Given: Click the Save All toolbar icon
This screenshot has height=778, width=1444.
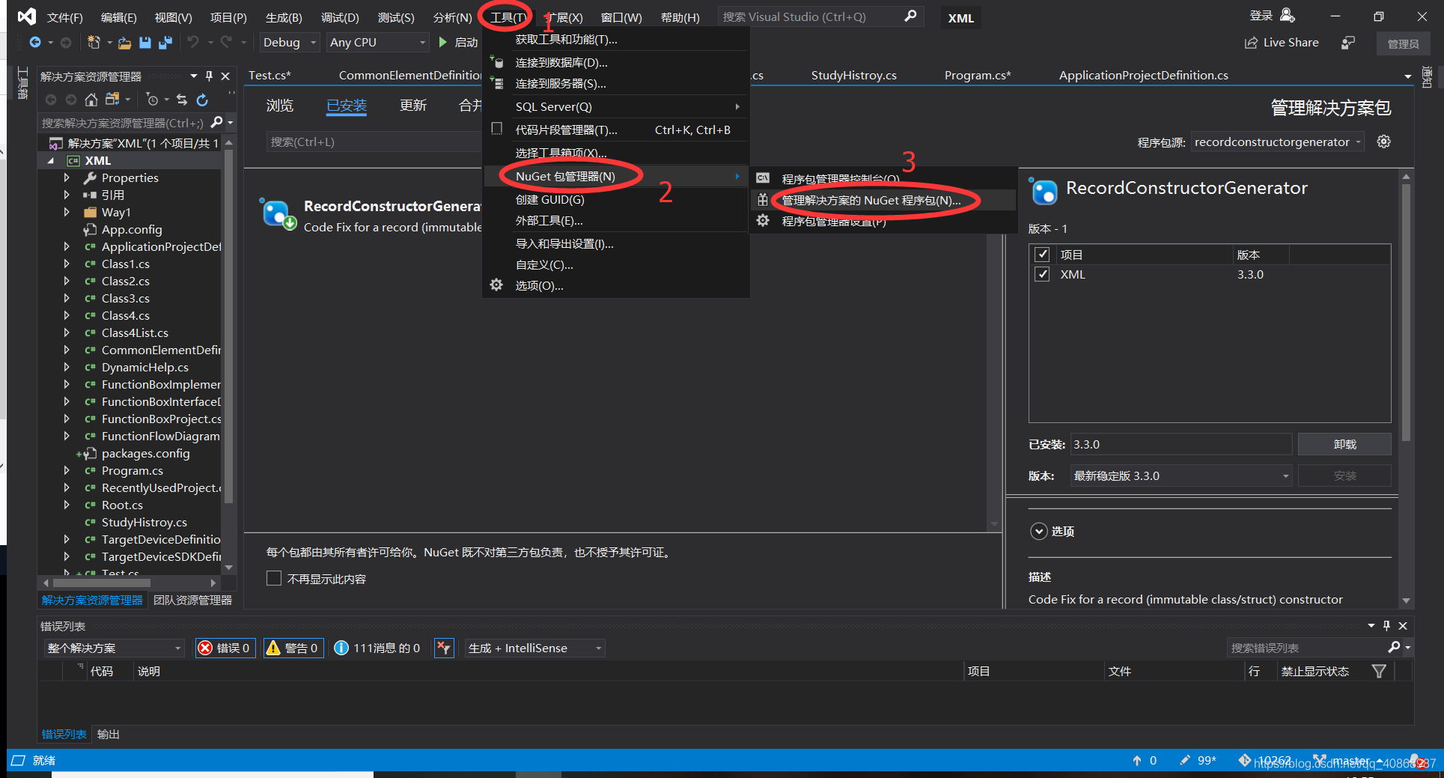Looking at the screenshot, I should click(165, 43).
